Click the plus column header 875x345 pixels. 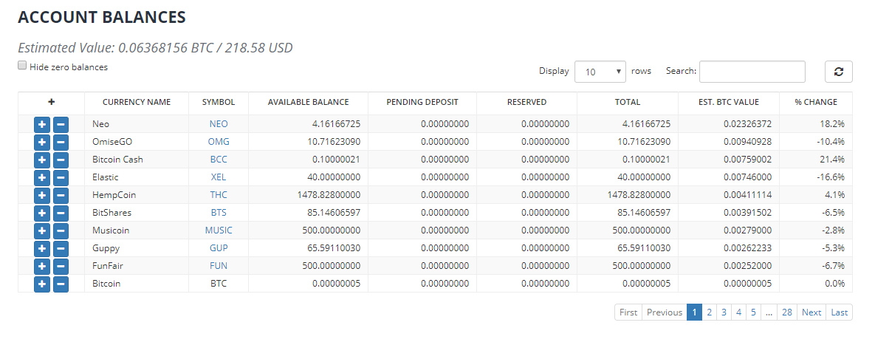pyautogui.click(x=52, y=102)
